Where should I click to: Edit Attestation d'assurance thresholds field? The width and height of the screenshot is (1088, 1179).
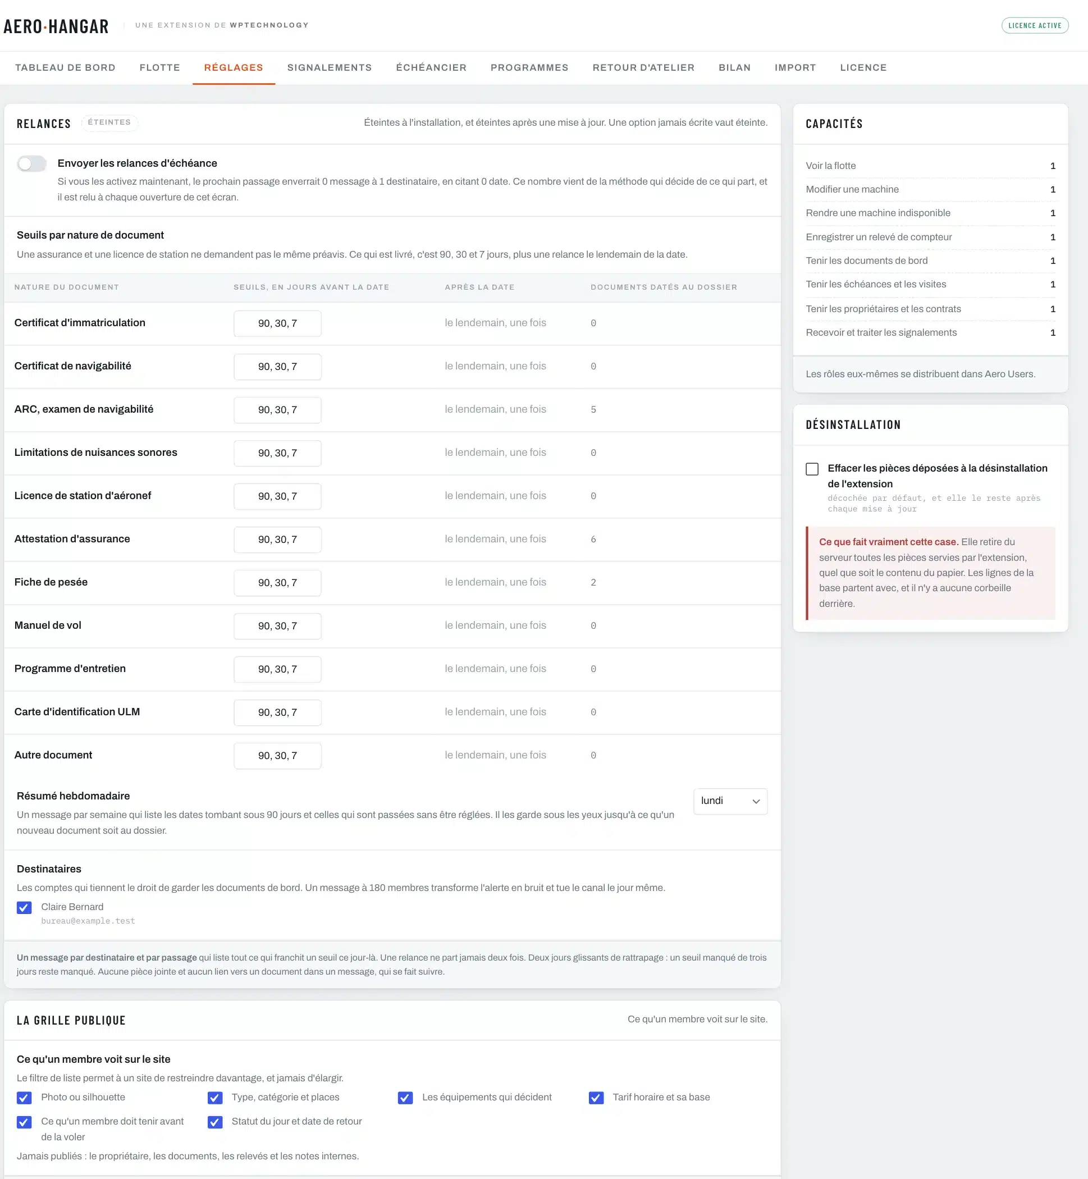277,539
